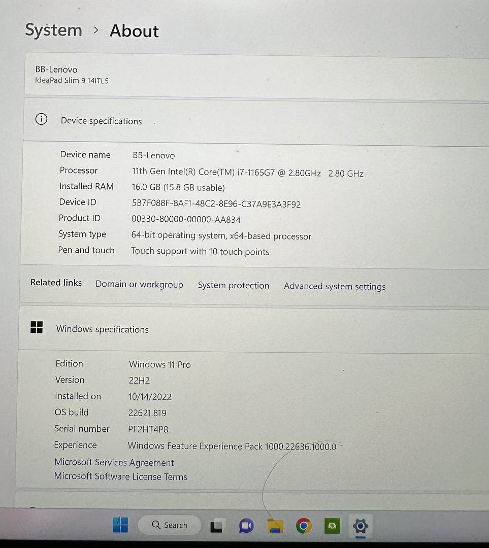This screenshot has width=489, height=548.
Task: Open the green app icon beside Chrome
Action: point(332,526)
